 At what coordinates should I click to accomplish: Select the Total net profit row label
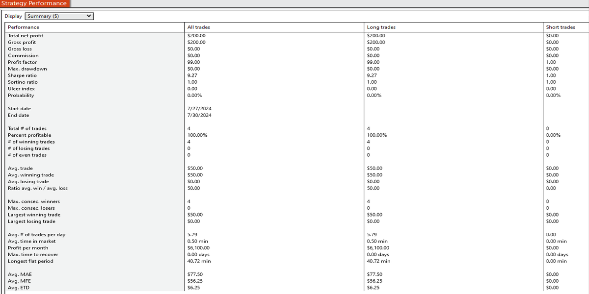(26, 36)
